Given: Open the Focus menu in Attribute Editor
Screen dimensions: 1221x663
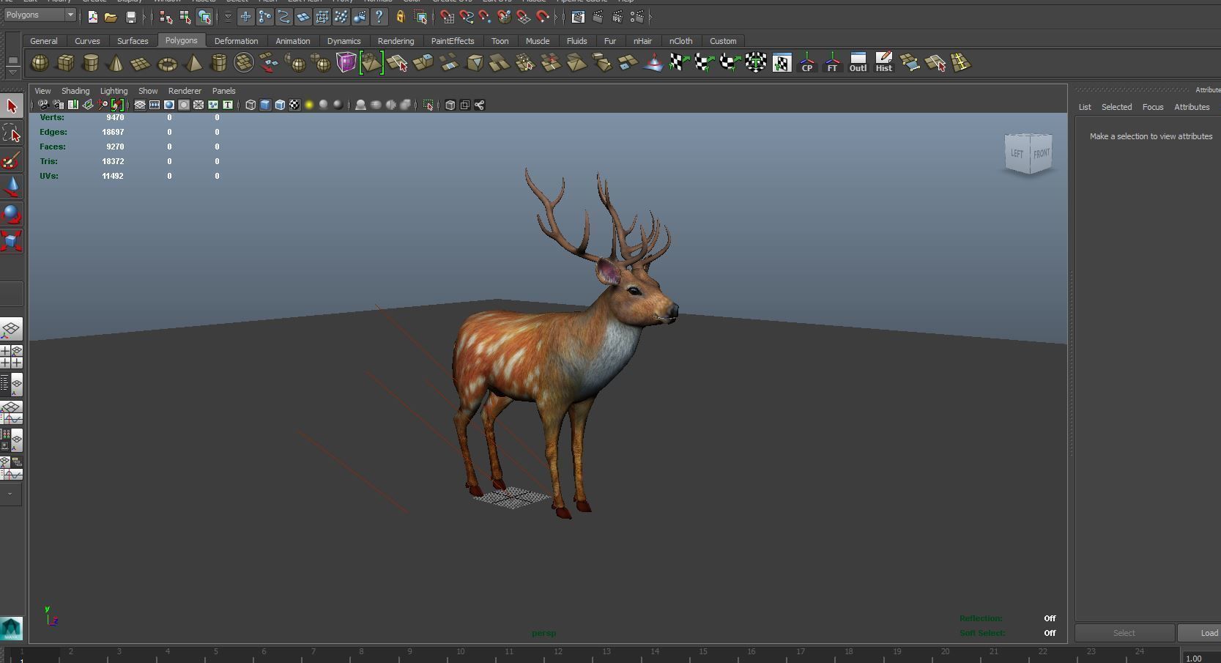Looking at the screenshot, I should pyautogui.click(x=1153, y=107).
